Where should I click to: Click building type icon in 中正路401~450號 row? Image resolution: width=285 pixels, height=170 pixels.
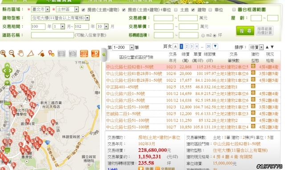point(253,86)
